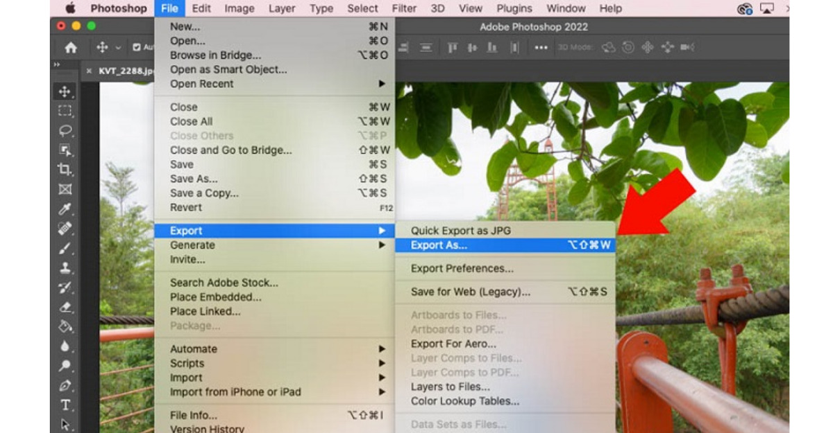Choose Save for Web (Legacy)...
Viewport: 833px width, 433px height.
[x=505, y=292]
